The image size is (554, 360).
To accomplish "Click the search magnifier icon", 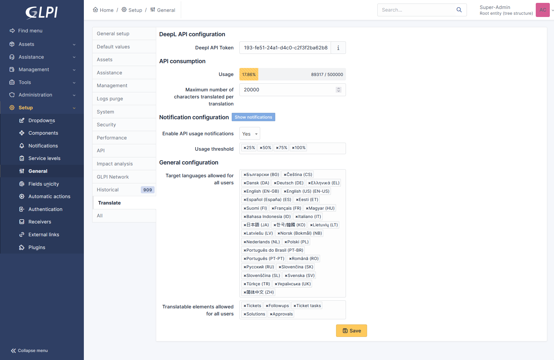I will tap(459, 10).
